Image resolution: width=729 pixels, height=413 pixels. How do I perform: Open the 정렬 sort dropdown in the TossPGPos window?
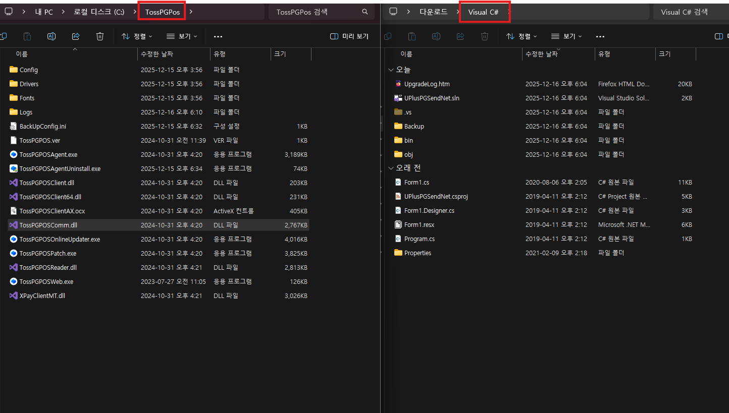tap(137, 36)
